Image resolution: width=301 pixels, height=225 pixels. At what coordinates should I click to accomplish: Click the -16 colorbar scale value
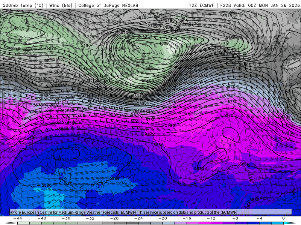click(x=187, y=218)
